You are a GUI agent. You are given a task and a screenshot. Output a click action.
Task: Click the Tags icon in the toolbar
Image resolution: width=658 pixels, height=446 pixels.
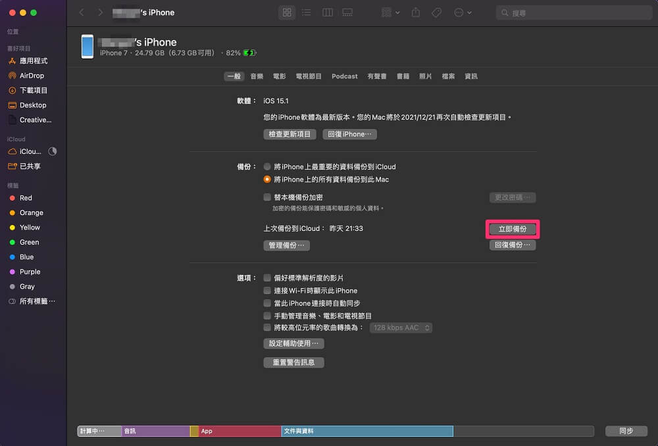tap(436, 12)
